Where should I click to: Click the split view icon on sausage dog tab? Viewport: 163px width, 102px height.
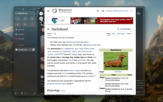[x=33, y=50]
